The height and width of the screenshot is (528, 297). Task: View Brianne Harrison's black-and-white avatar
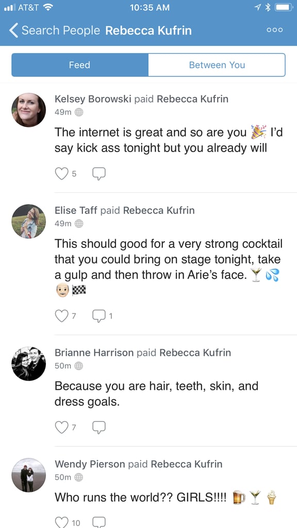tap(29, 364)
